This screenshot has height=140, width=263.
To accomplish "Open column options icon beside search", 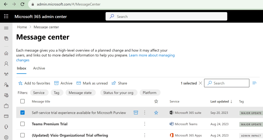I will click(x=254, y=83).
